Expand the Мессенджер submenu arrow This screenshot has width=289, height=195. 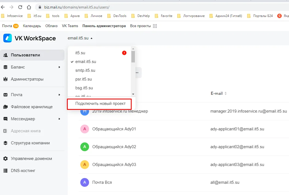59,119
